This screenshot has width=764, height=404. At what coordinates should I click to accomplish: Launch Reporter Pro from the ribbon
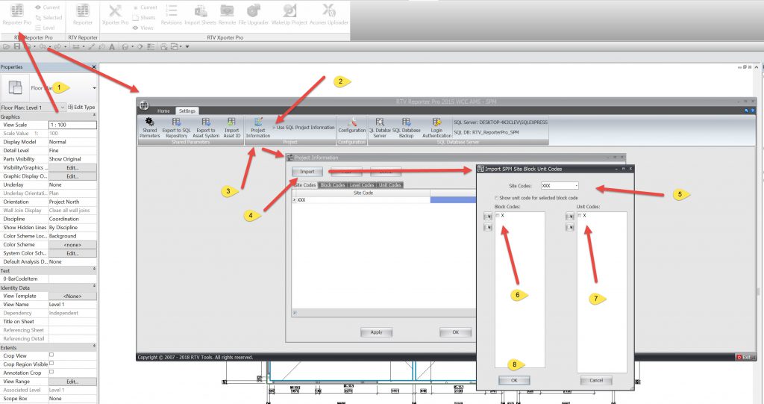coord(16,14)
